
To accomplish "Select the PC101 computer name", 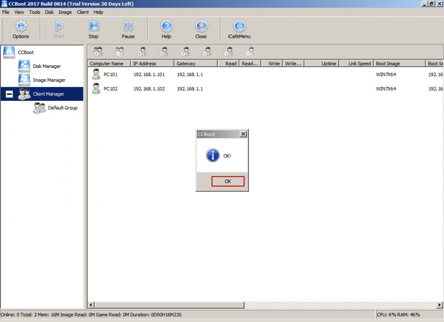I will click(110, 75).
